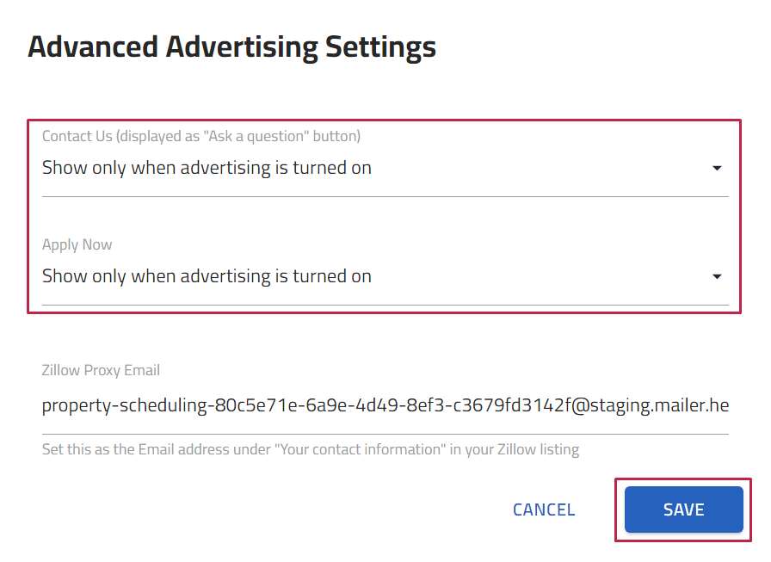
Task: Click the Advanced Advertising Settings heading
Action: tap(231, 46)
